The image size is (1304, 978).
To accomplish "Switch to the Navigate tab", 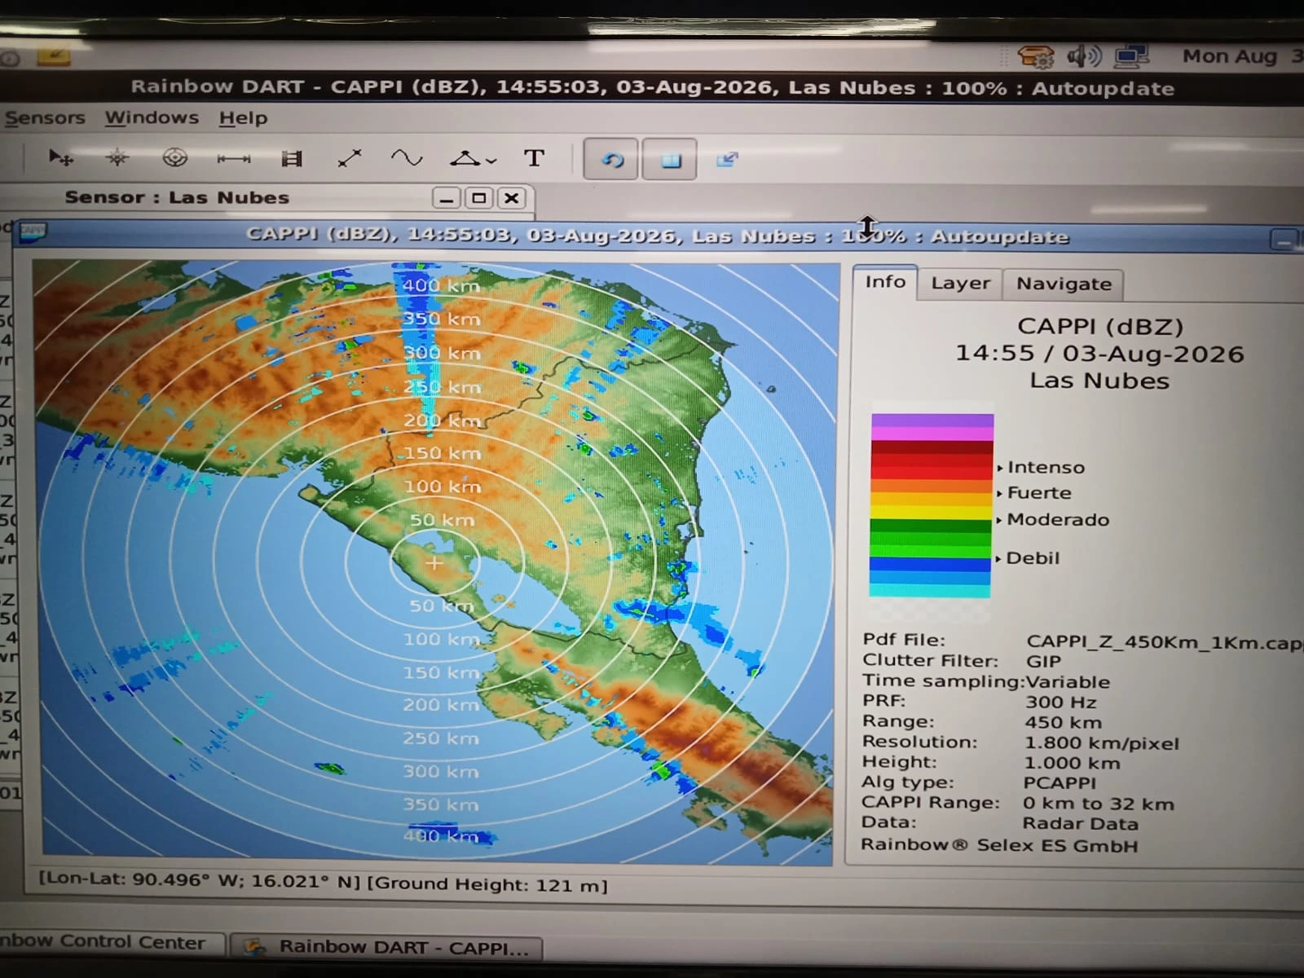I will click(x=1064, y=284).
